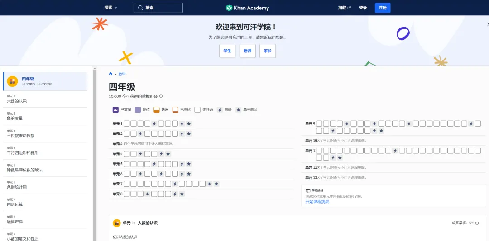The image size is (489, 241).
Task: Open the star unit test in 单元 9 row
Action: 381,130
